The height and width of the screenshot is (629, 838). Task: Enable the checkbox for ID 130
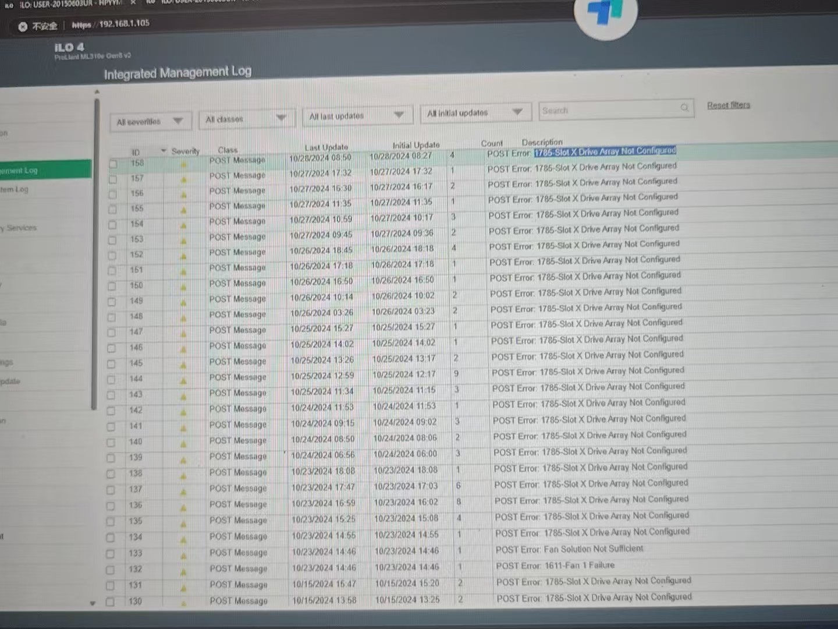pos(110,602)
